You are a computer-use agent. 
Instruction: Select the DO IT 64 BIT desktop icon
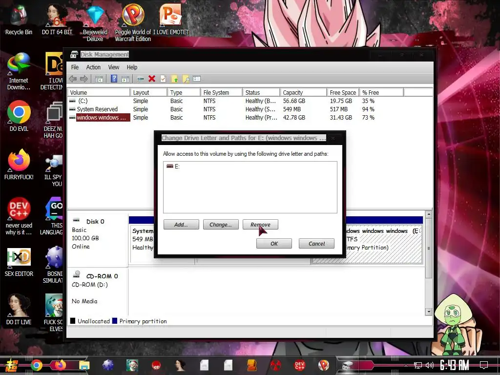pyautogui.click(x=57, y=20)
